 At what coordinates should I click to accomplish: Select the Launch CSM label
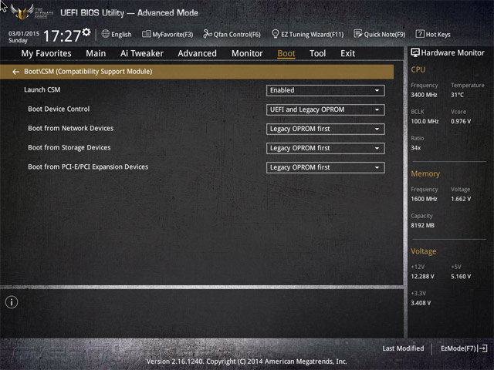click(x=42, y=89)
